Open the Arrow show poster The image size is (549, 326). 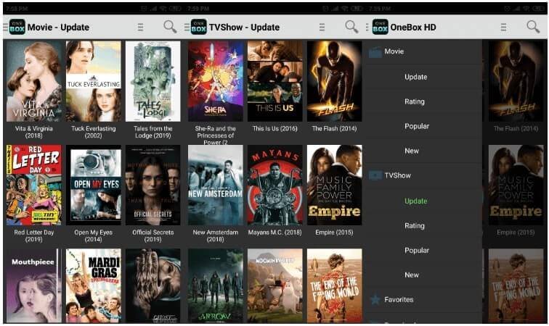tap(216, 285)
